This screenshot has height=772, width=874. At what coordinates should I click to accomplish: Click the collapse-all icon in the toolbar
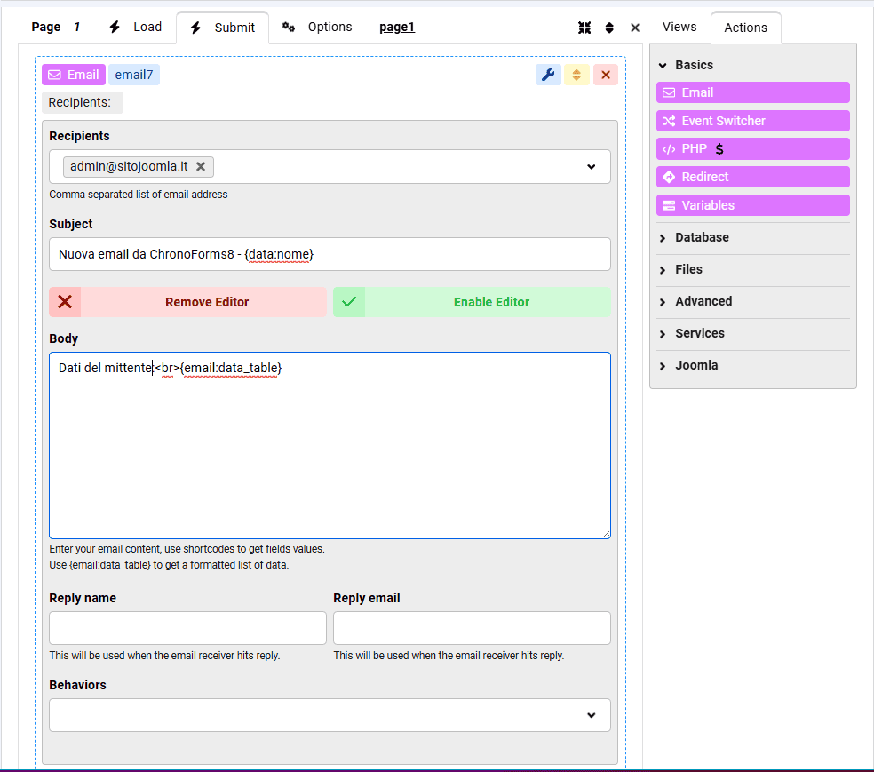(584, 28)
